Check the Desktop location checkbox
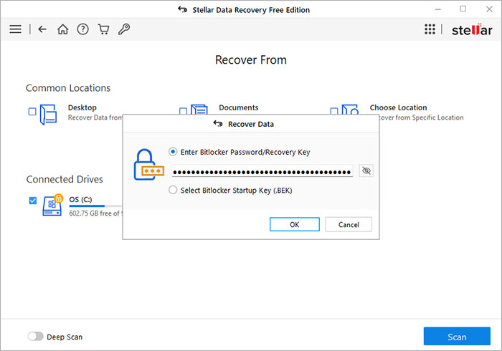This screenshot has width=502, height=351. [x=32, y=112]
